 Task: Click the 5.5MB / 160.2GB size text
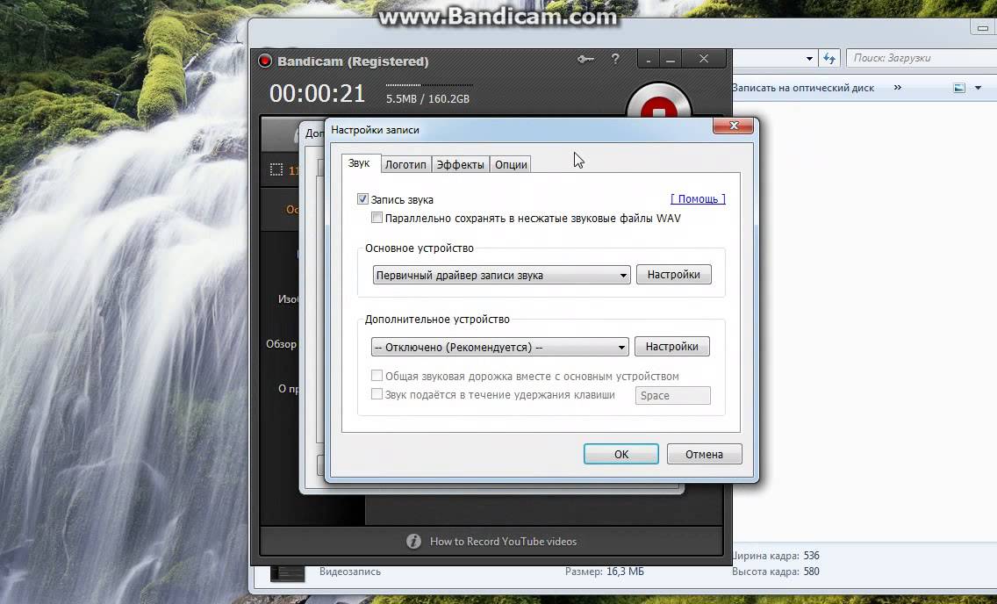point(428,99)
